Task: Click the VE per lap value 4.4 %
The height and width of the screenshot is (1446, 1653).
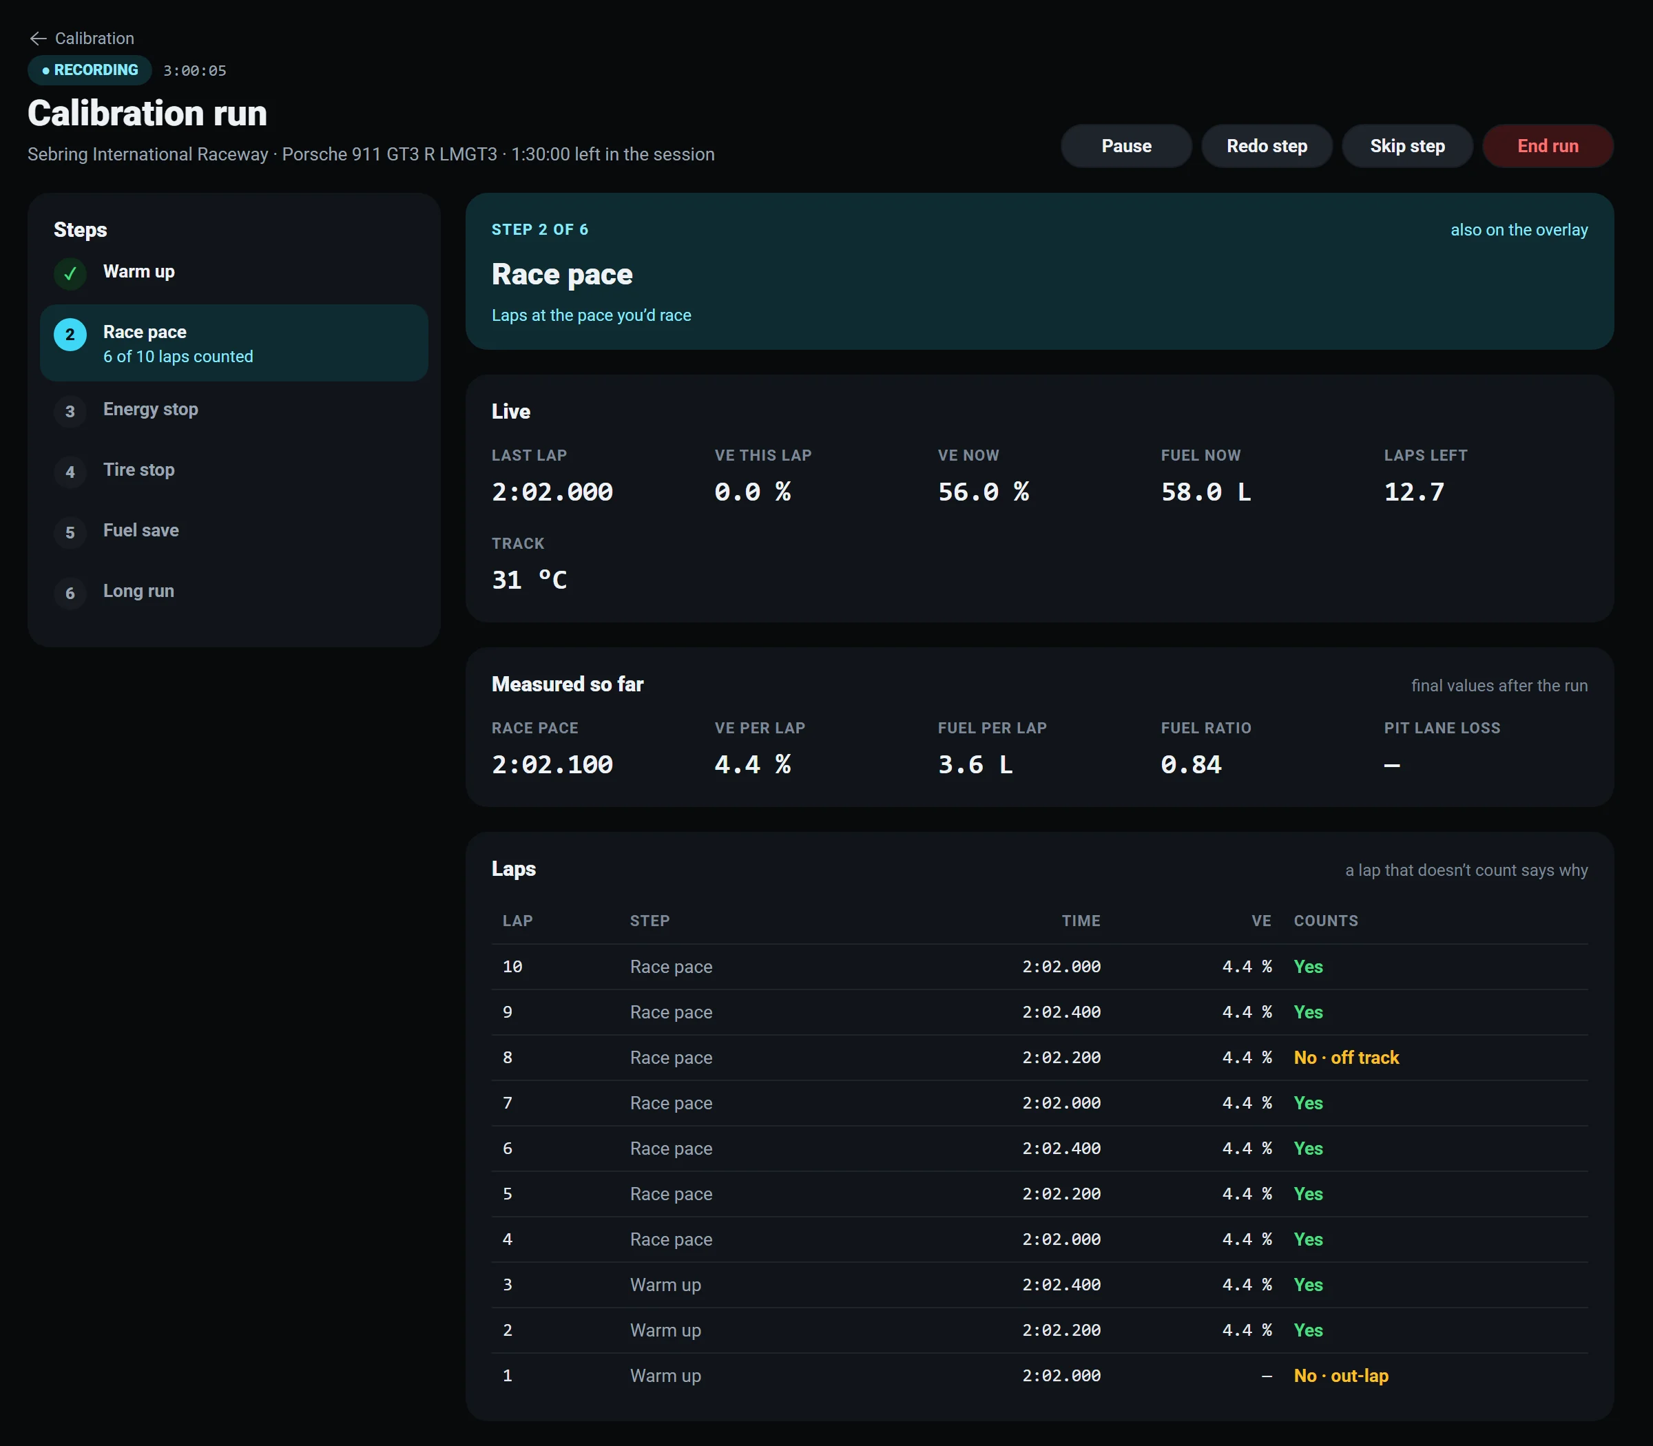Action: pyautogui.click(x=752, y=765)
